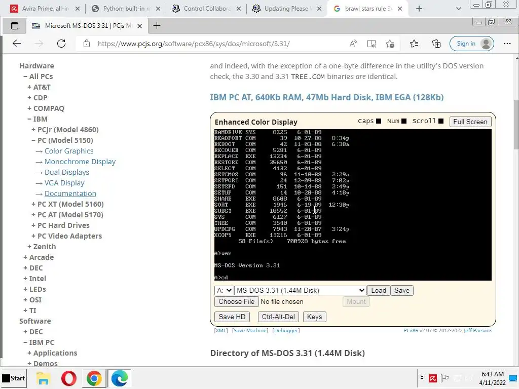The image size is (519, 389).
Task: Open the MS-DOS 3.31 disk dropdown
Action: click(300, 290)
